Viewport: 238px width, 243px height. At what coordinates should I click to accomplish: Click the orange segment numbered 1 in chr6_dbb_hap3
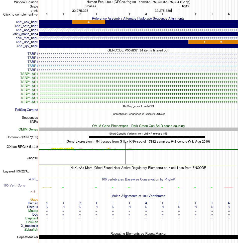[x=204, y=42]
